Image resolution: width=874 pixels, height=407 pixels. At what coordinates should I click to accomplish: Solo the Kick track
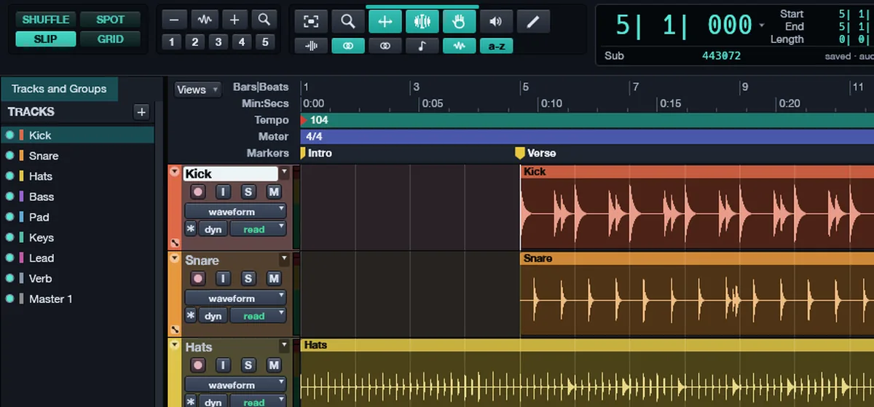coord(248,192)
